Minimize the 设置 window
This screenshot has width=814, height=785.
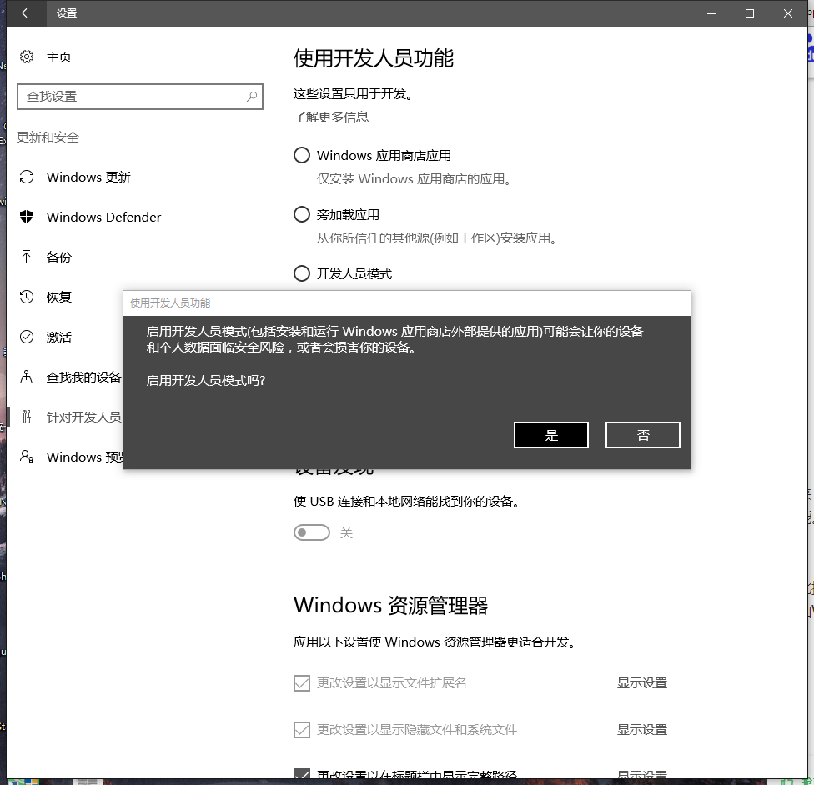pos(711,13)
